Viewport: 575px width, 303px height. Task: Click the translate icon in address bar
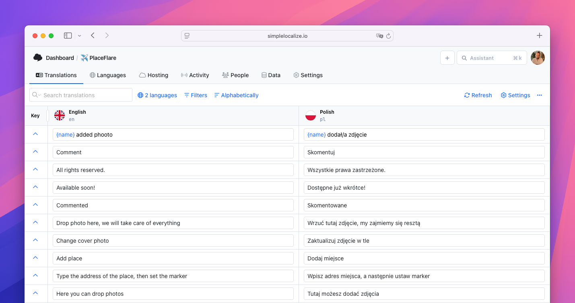click(379, 36)
